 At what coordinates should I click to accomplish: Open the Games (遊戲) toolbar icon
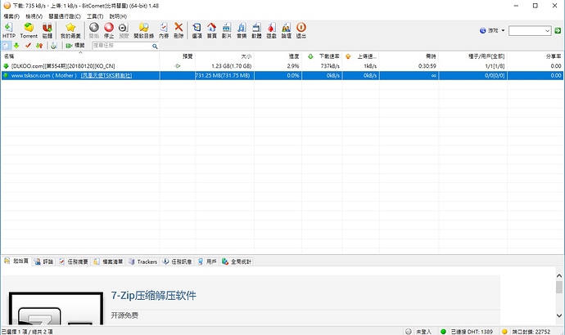[x=271, y=30]
